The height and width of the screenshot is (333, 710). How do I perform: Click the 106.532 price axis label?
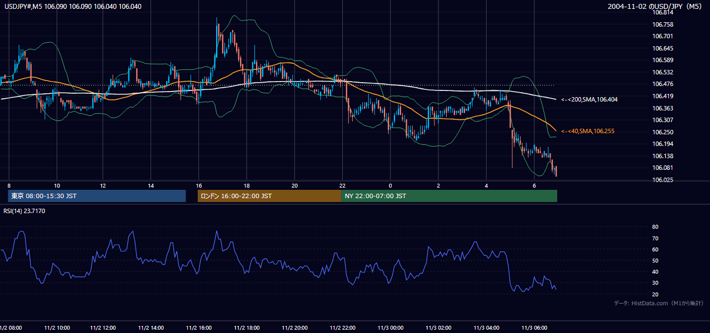click(663, 72)
